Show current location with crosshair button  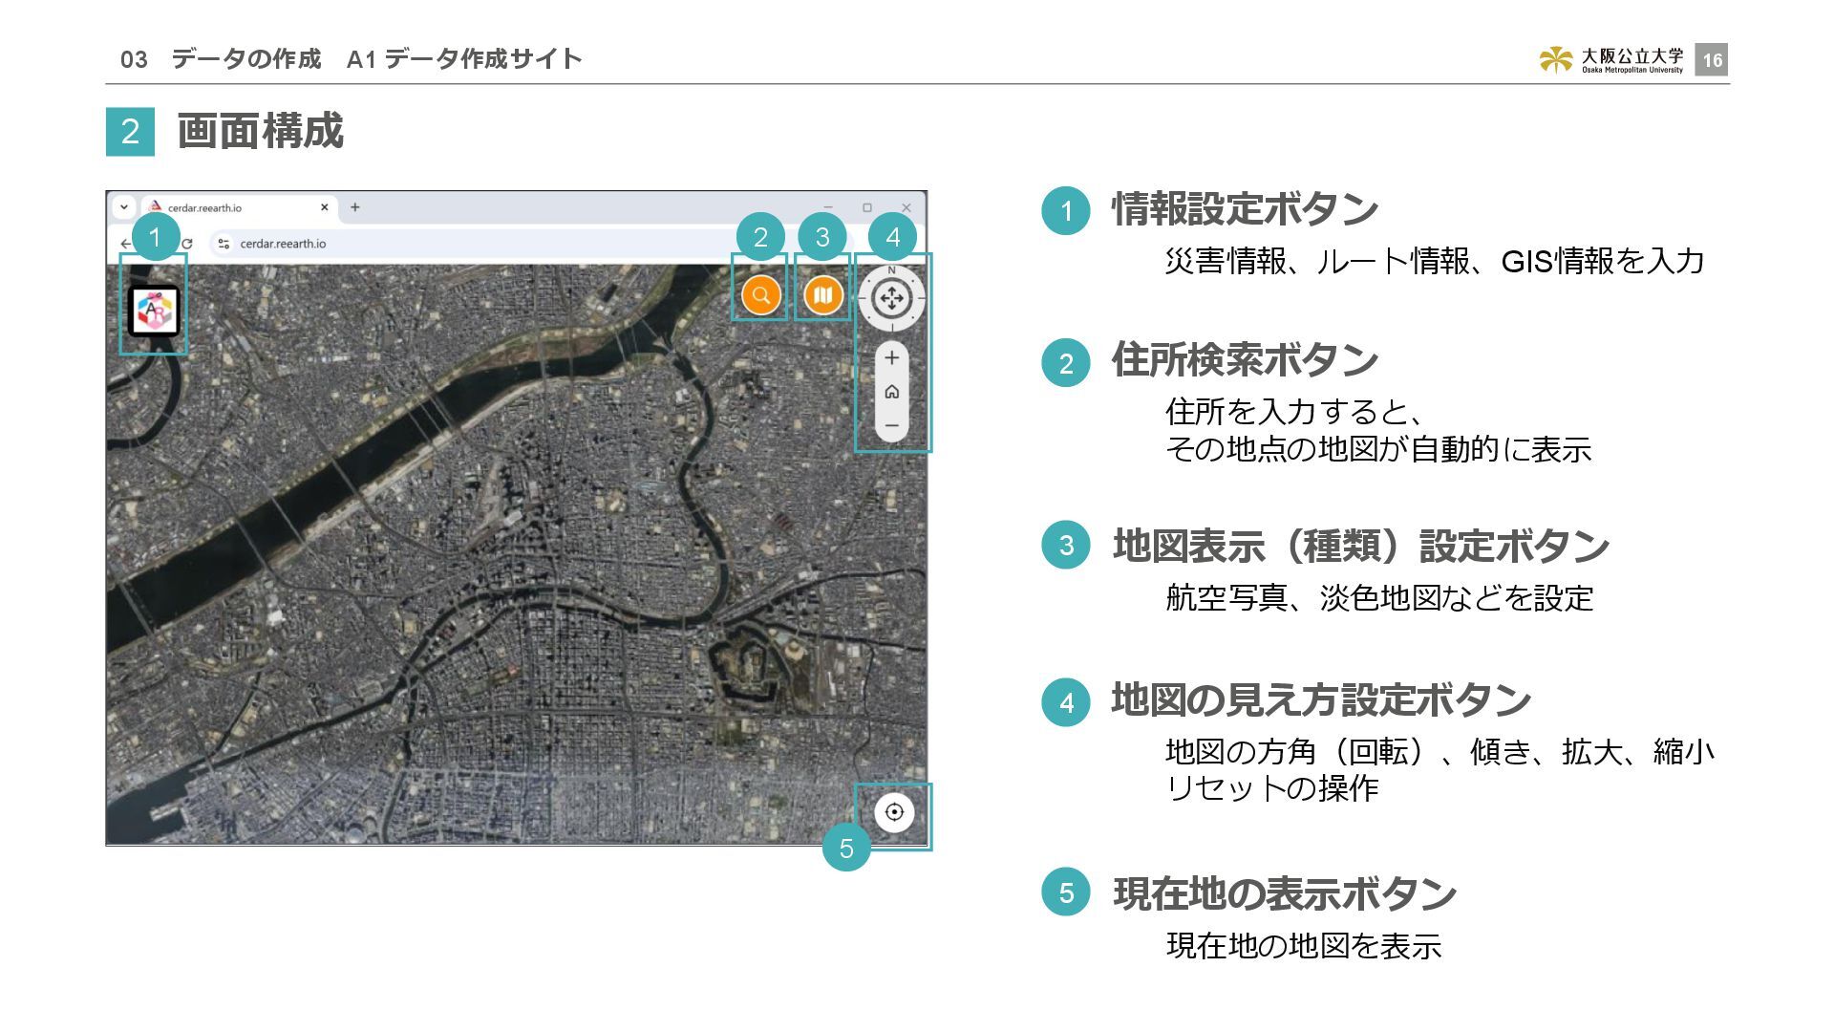pyautogui.click(x=894, y=812)
